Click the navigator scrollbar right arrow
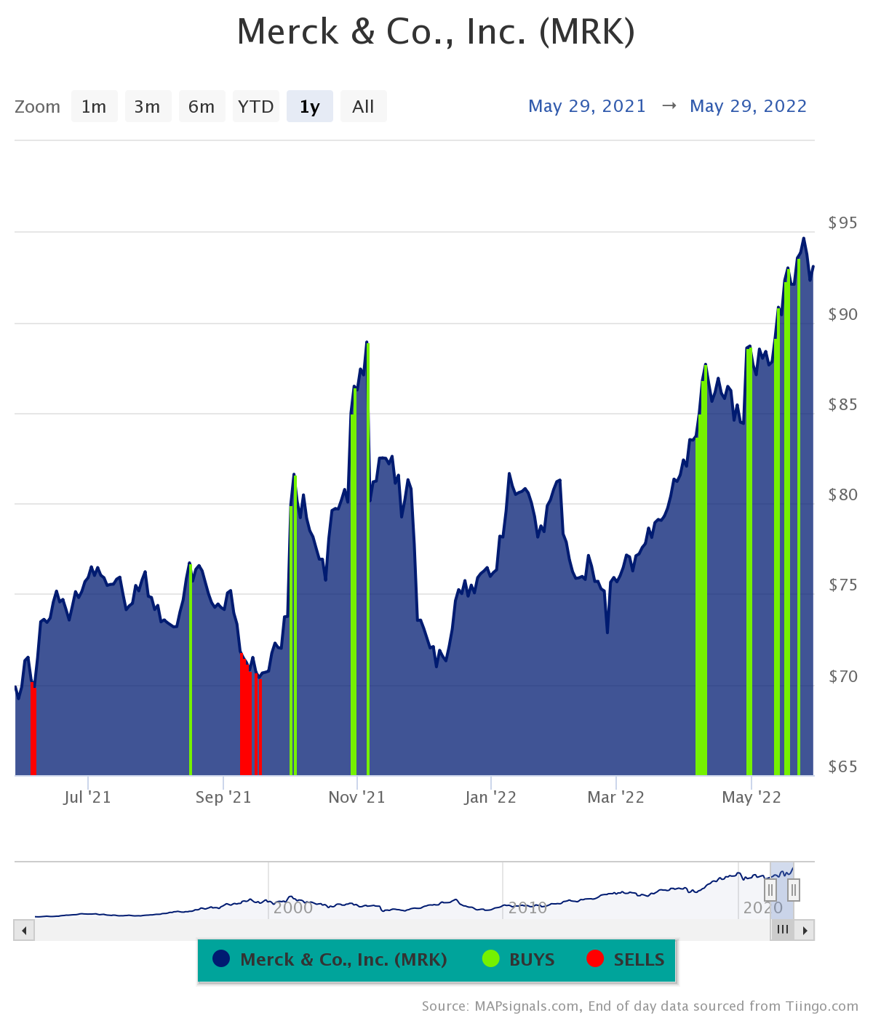The width and height of the screenshot is (873, 1018). [805, 930]
